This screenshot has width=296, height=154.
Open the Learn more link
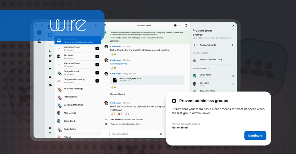click(115, 41)
